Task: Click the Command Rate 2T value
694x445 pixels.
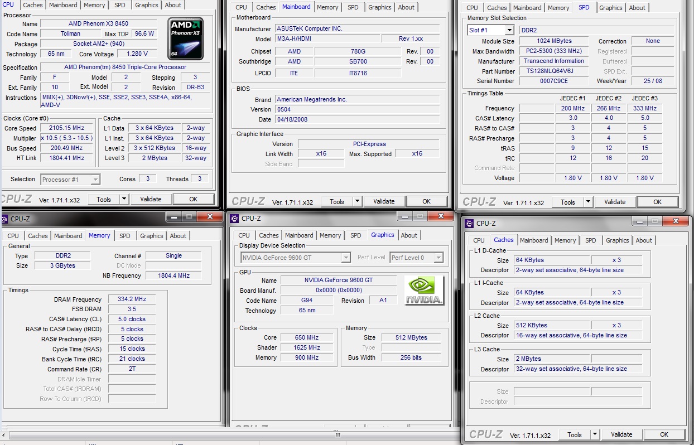Action: pyautogui.click(x=132, y=369)
